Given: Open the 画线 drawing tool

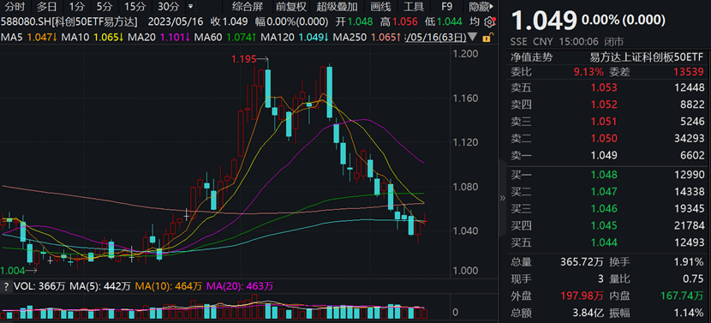Looking at the screenshot, I should tap(380, 7).
